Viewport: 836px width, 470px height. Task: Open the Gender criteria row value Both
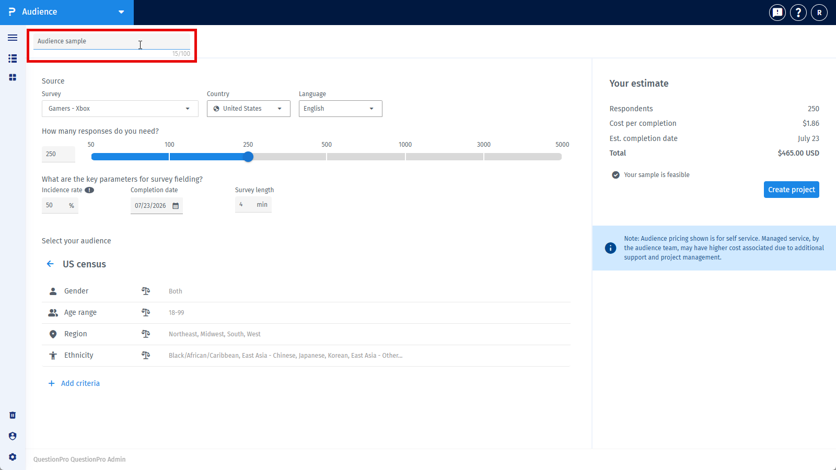[x=176, y=291]
